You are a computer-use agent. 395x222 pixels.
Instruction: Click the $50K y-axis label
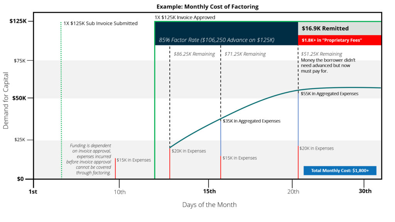point(19,98)
